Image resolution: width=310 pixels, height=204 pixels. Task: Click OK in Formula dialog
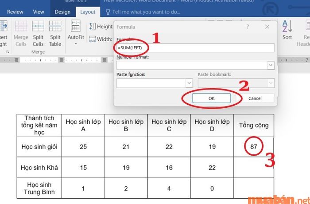coord(212,98)
